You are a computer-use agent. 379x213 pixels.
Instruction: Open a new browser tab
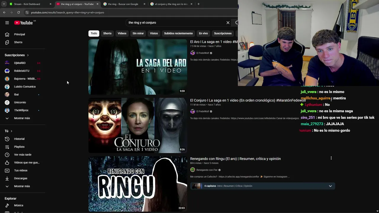click(198, 4)
